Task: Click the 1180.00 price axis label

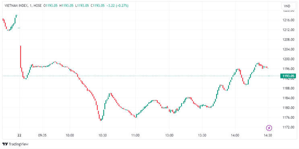Action: pos(288,108)
